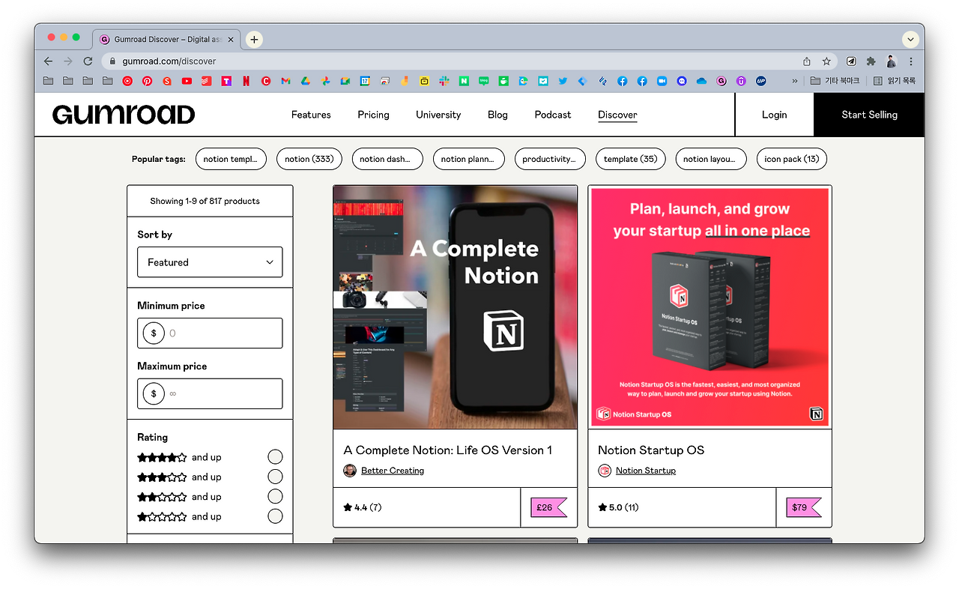Open the Google Calendar bookmark

[x=365, y=81]
